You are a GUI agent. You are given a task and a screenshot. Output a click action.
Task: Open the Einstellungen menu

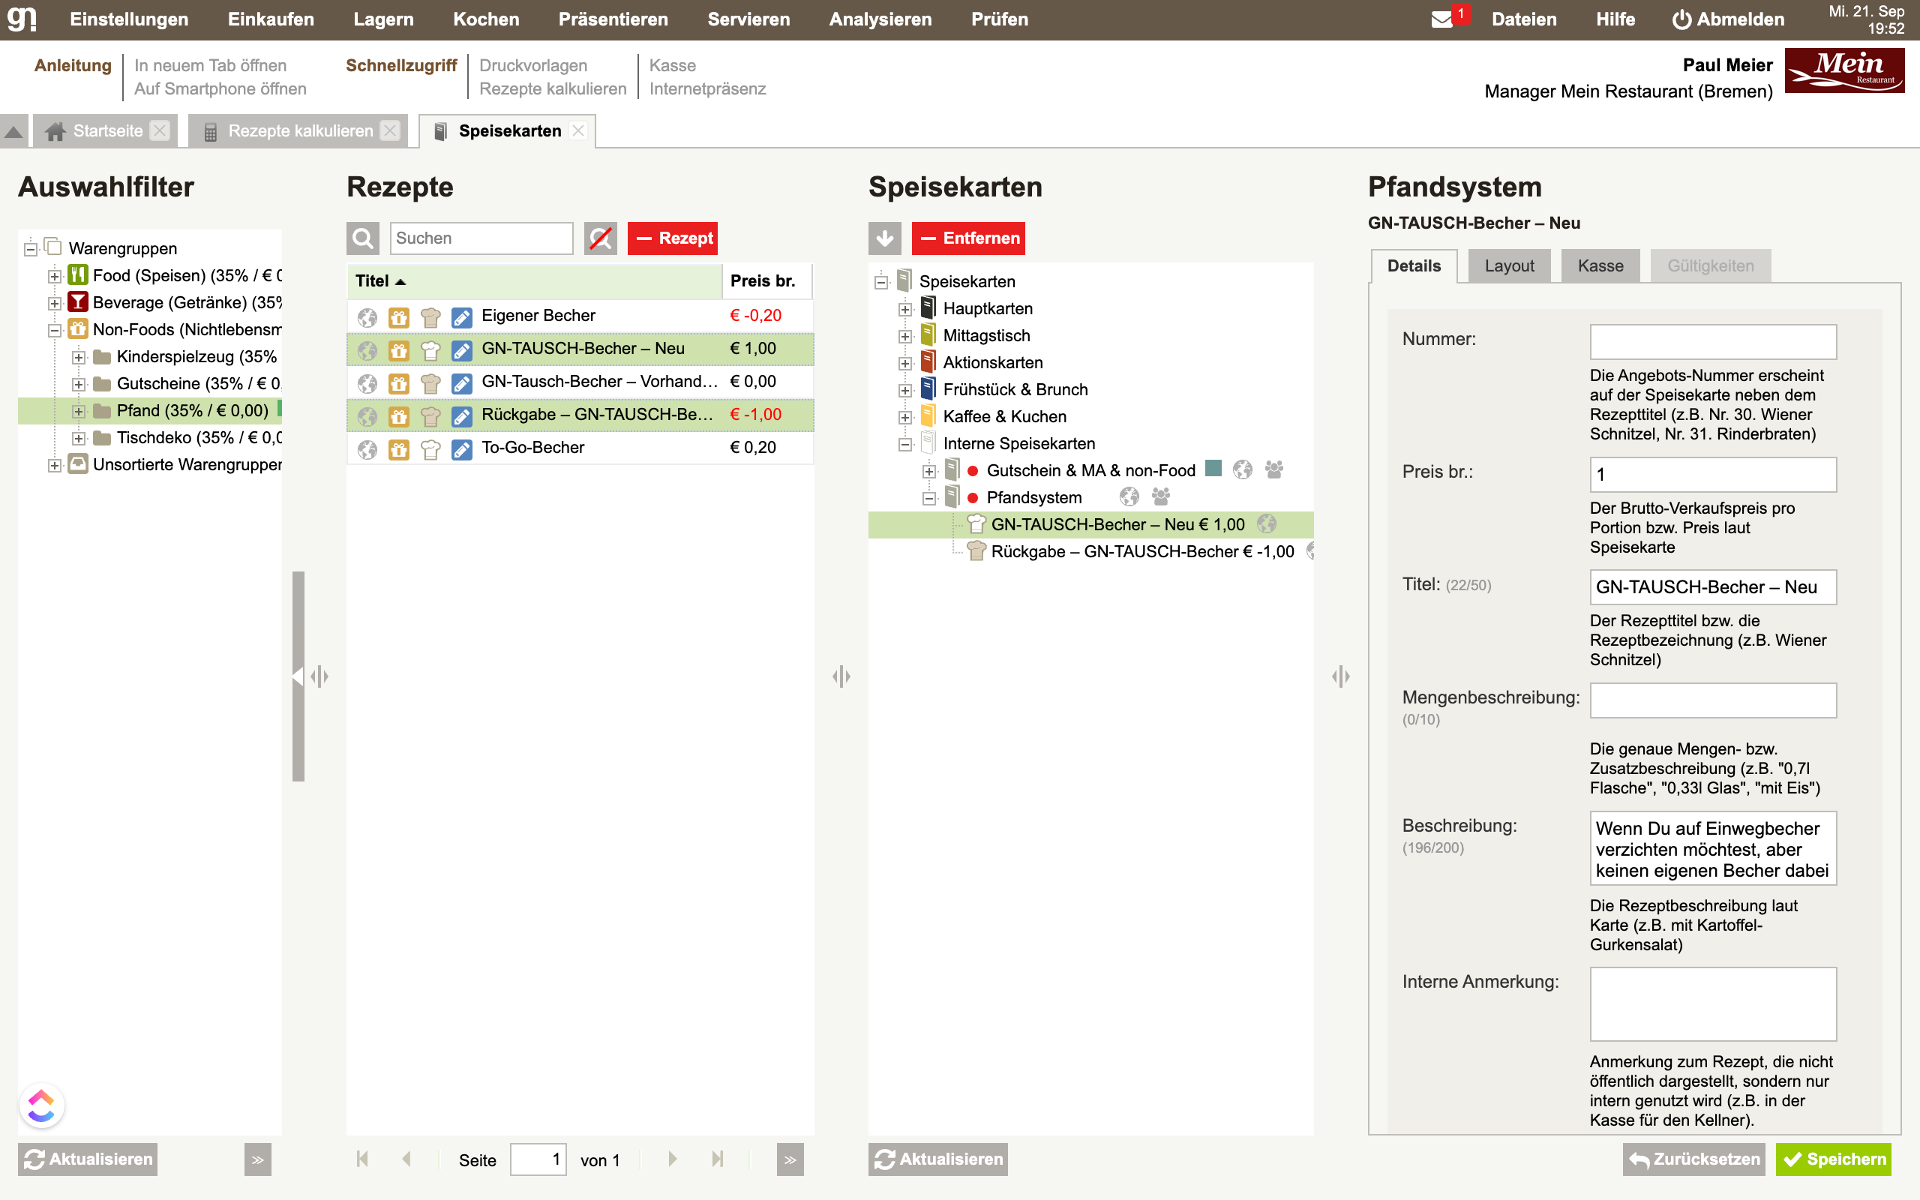pyautogui.click(x=129, y=19)
